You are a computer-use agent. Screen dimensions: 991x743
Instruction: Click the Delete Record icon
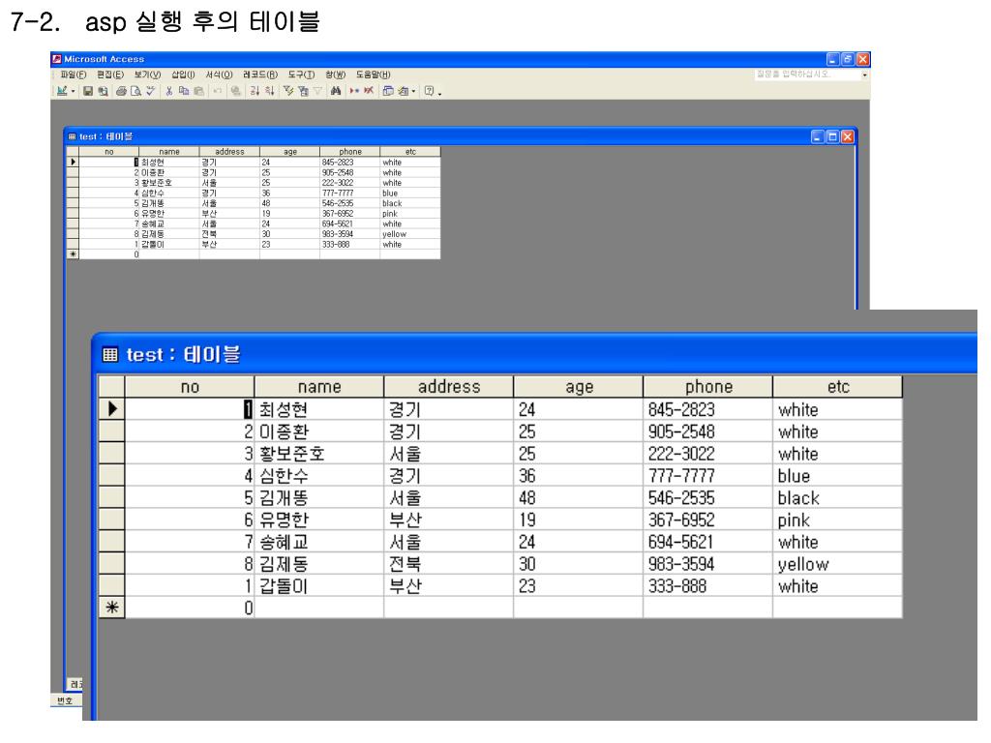pyautogui.click(x=369, y=91)
